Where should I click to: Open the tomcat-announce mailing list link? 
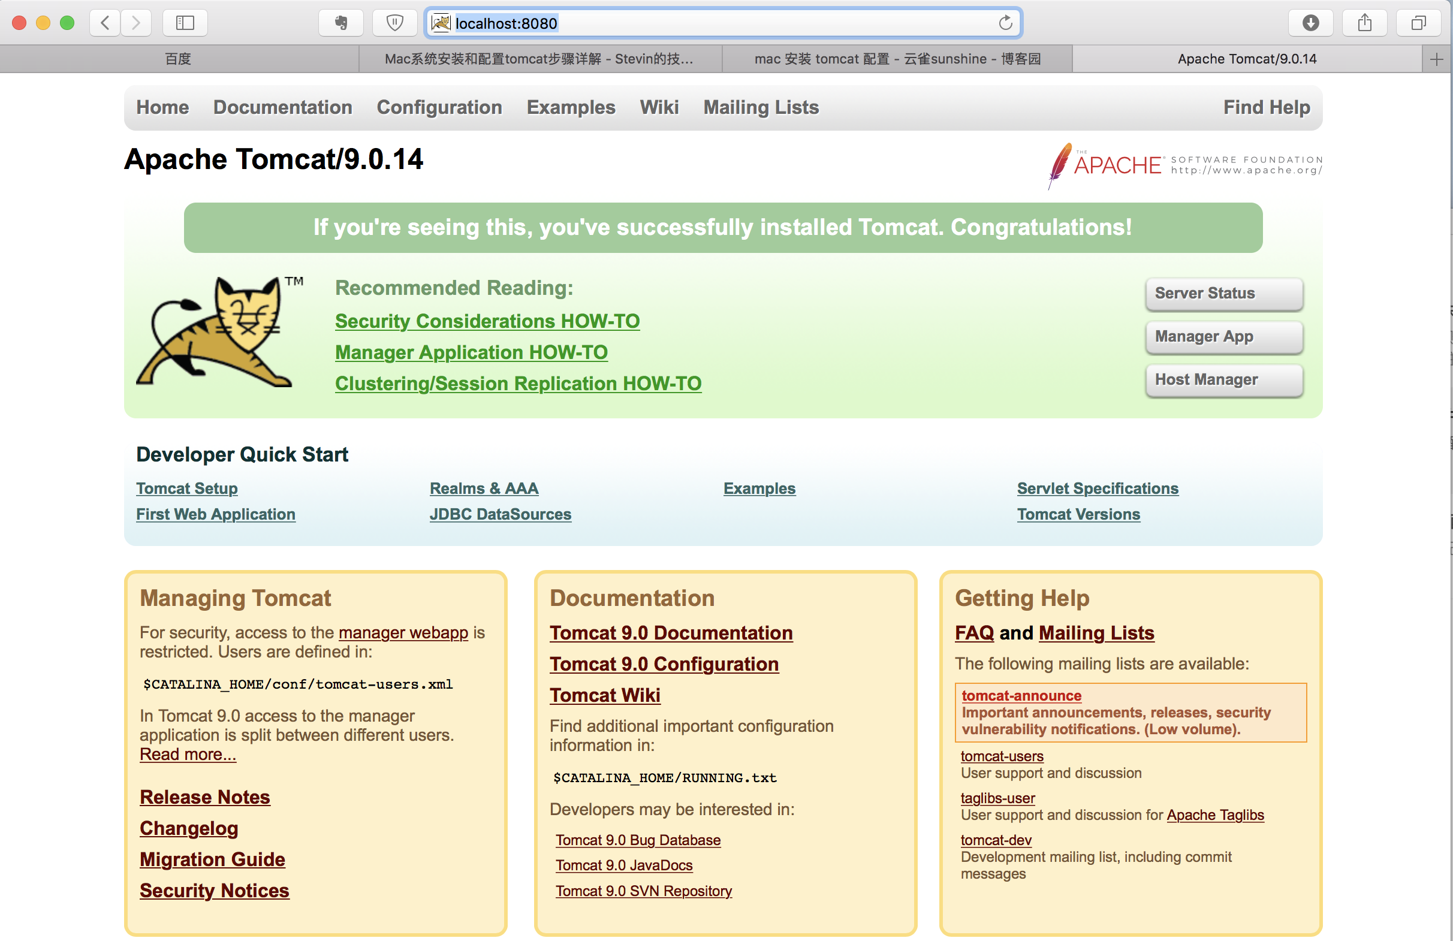coord(1021,696)
